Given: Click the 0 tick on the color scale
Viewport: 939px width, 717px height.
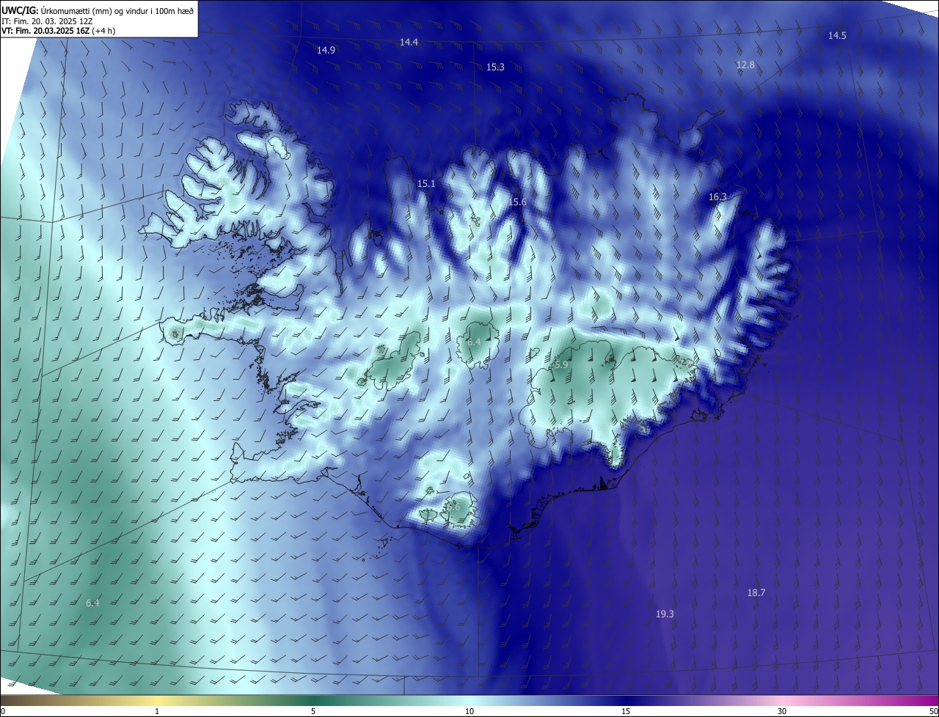Looking at the screenshot, I should click(3, 712).
